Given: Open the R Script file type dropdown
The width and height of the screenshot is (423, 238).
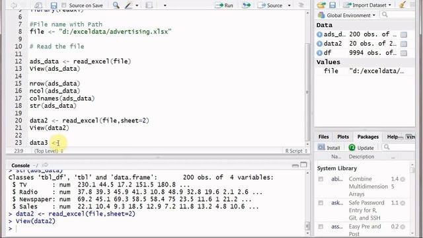Looking at the screenshot, I should point(296,151).
